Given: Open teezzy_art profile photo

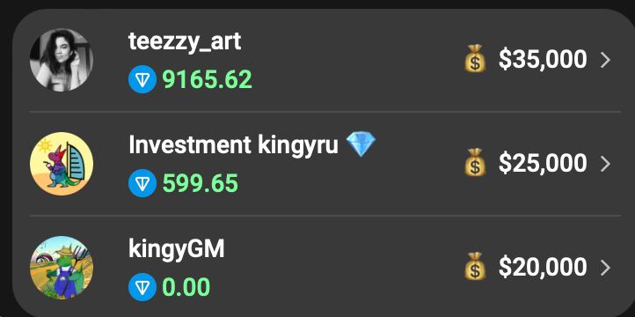Looking at the screenshot, I should pyautogui.click(x=62, y=60).
